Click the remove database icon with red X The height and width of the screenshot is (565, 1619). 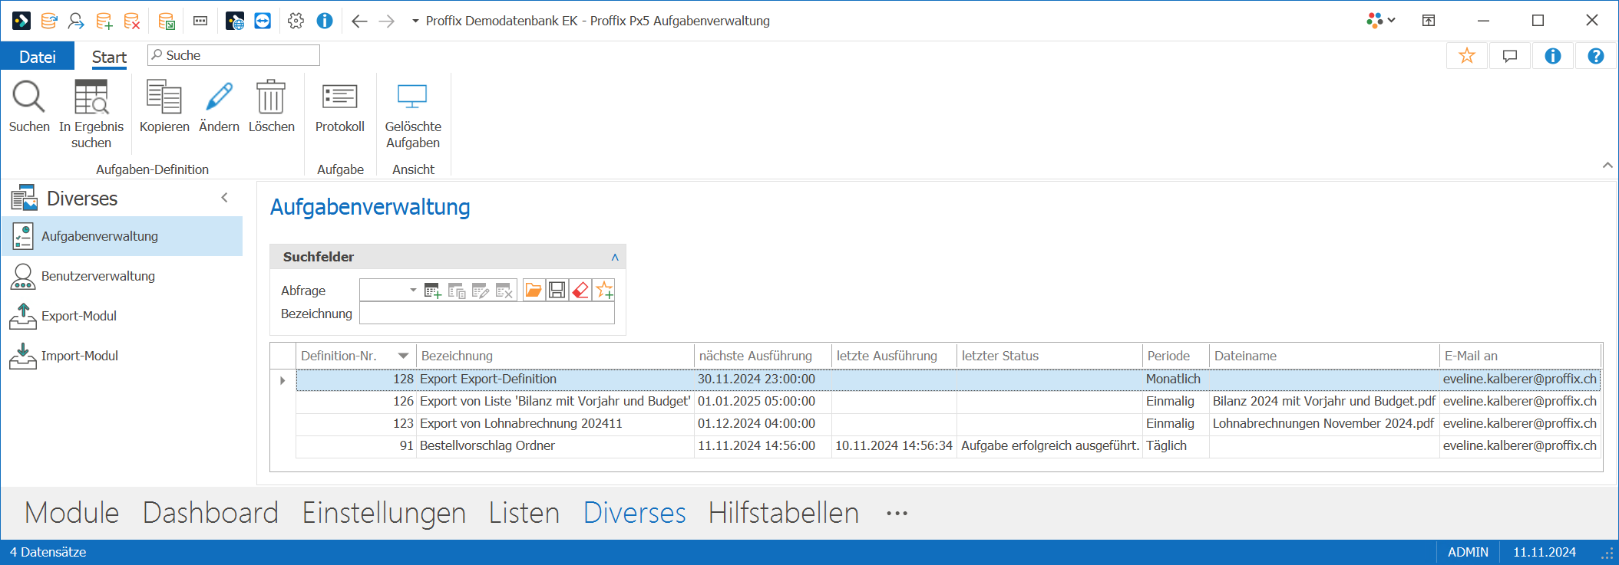[132, 21]
